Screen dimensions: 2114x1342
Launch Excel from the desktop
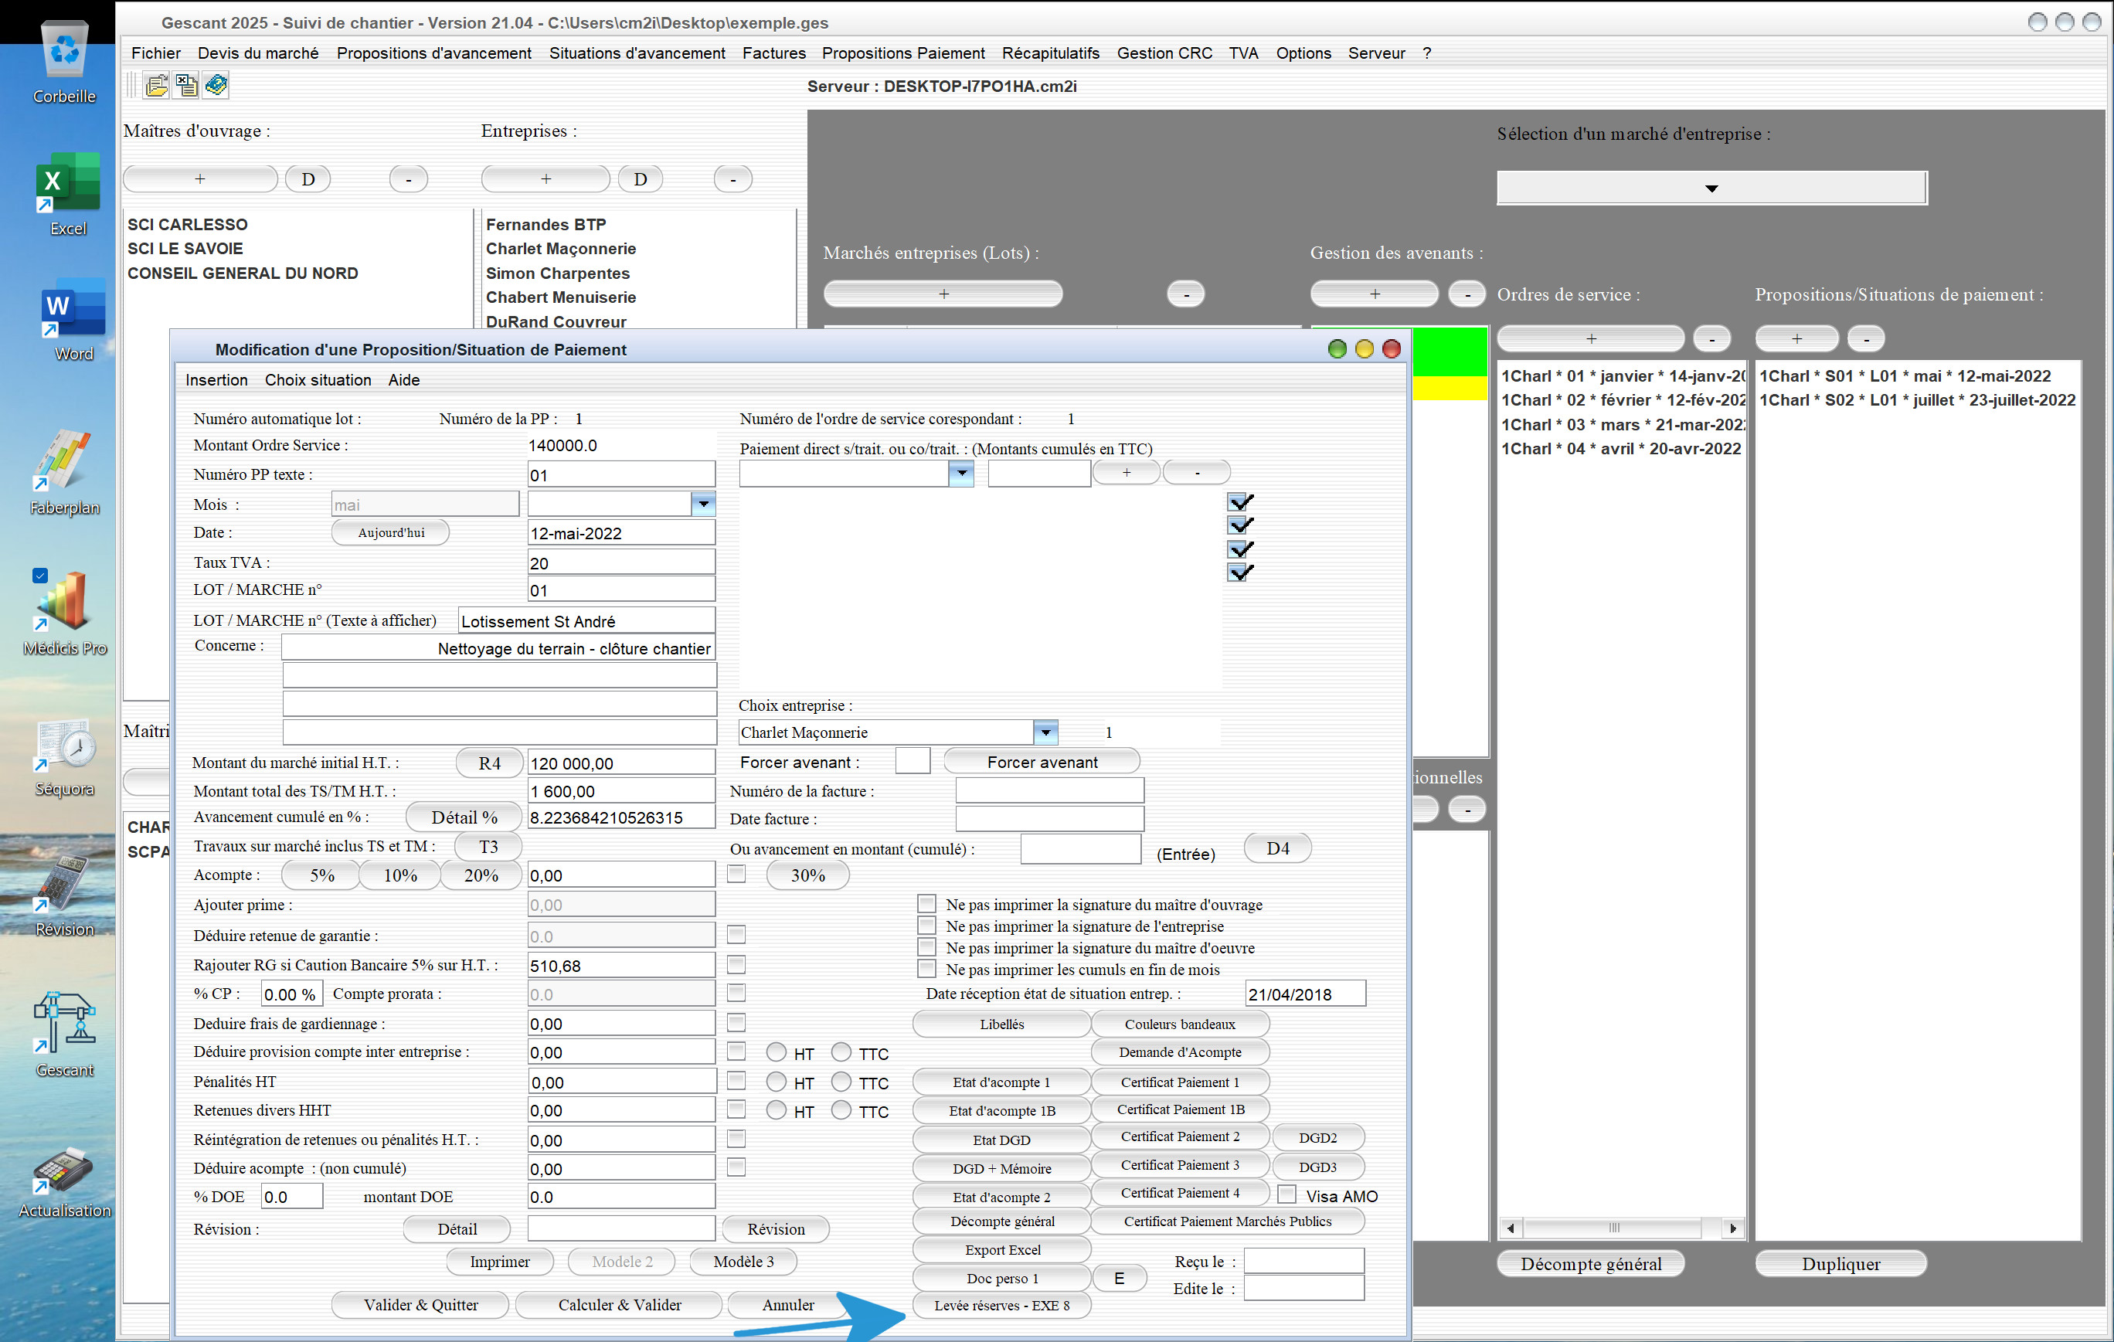click(x=67, y=195)
